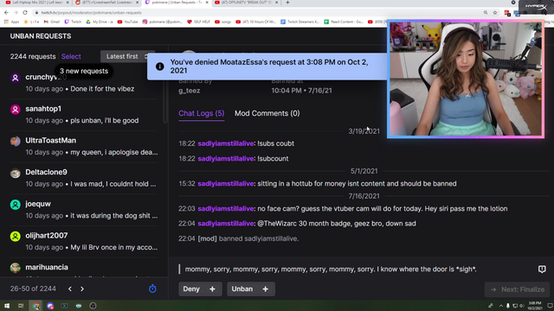This screenshot has height=311, width=554.
Task: Click the plus icon beside Unban
Action: [266, 289]
